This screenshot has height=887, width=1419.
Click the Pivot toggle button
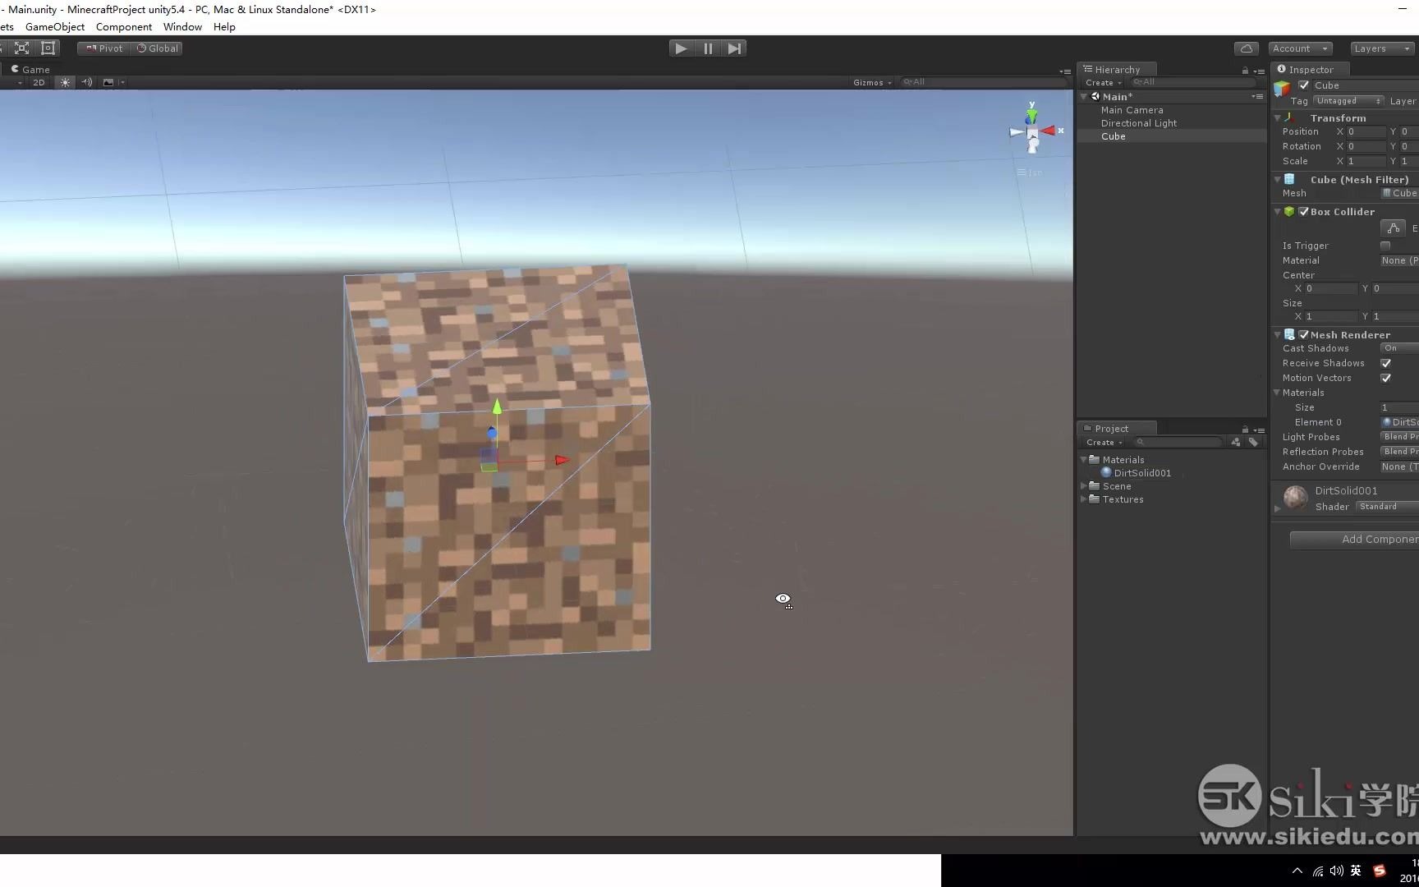click(x=103, y=48)
